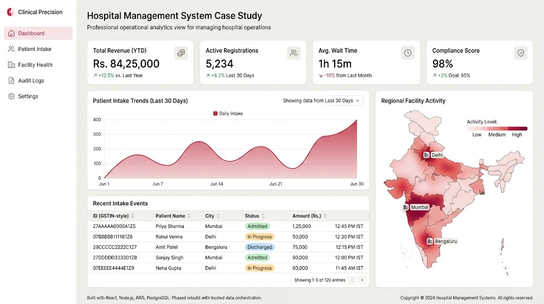The image size is (544, 304).
Task: Click the Bengaluru facility marker icon
Action: tap(429, 241)
